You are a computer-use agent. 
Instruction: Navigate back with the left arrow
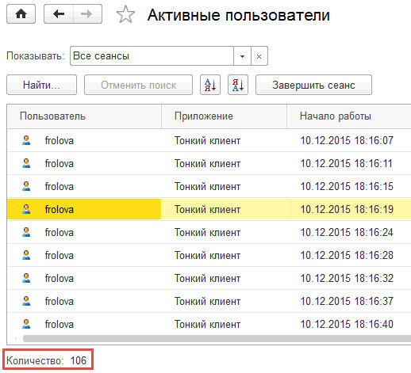[x=59, y=14]
